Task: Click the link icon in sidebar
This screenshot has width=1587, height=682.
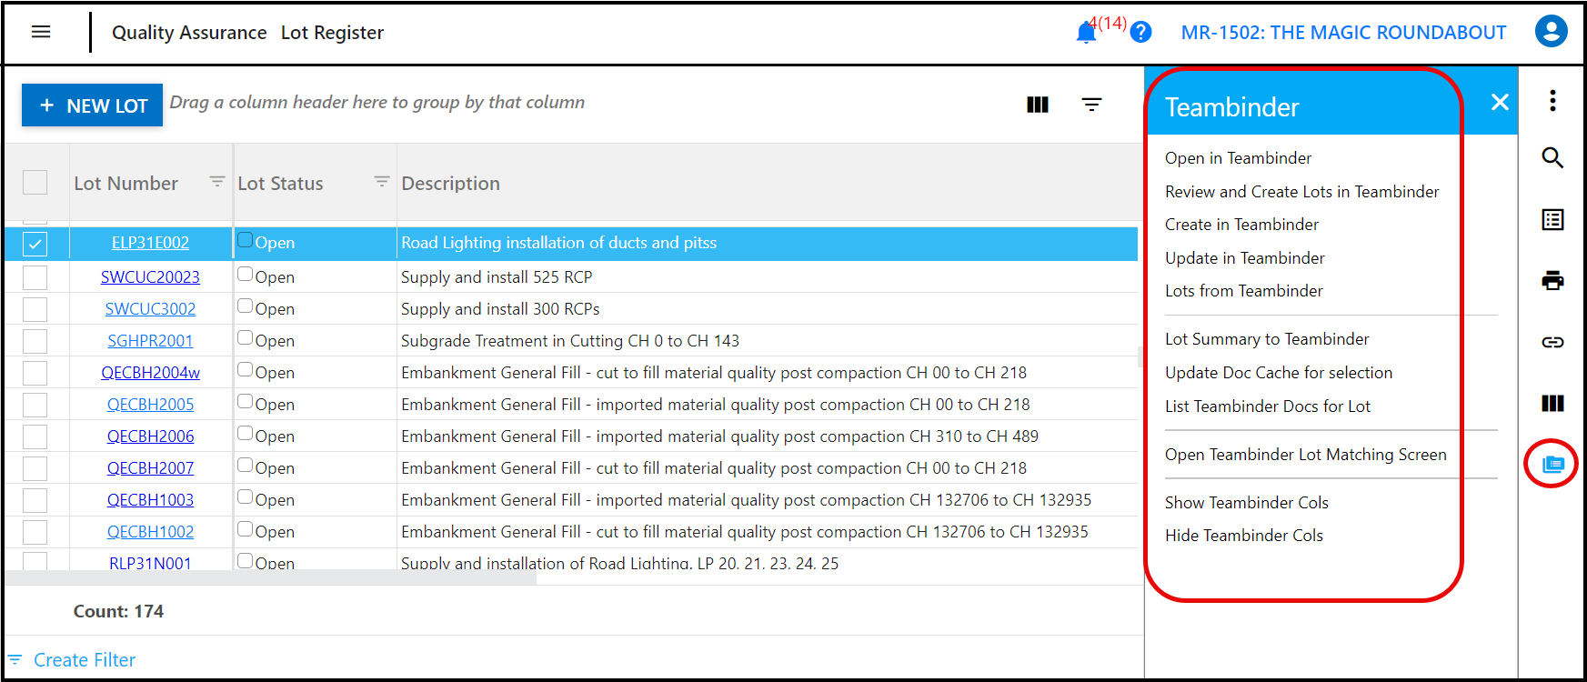Action: pos(1552,342)
